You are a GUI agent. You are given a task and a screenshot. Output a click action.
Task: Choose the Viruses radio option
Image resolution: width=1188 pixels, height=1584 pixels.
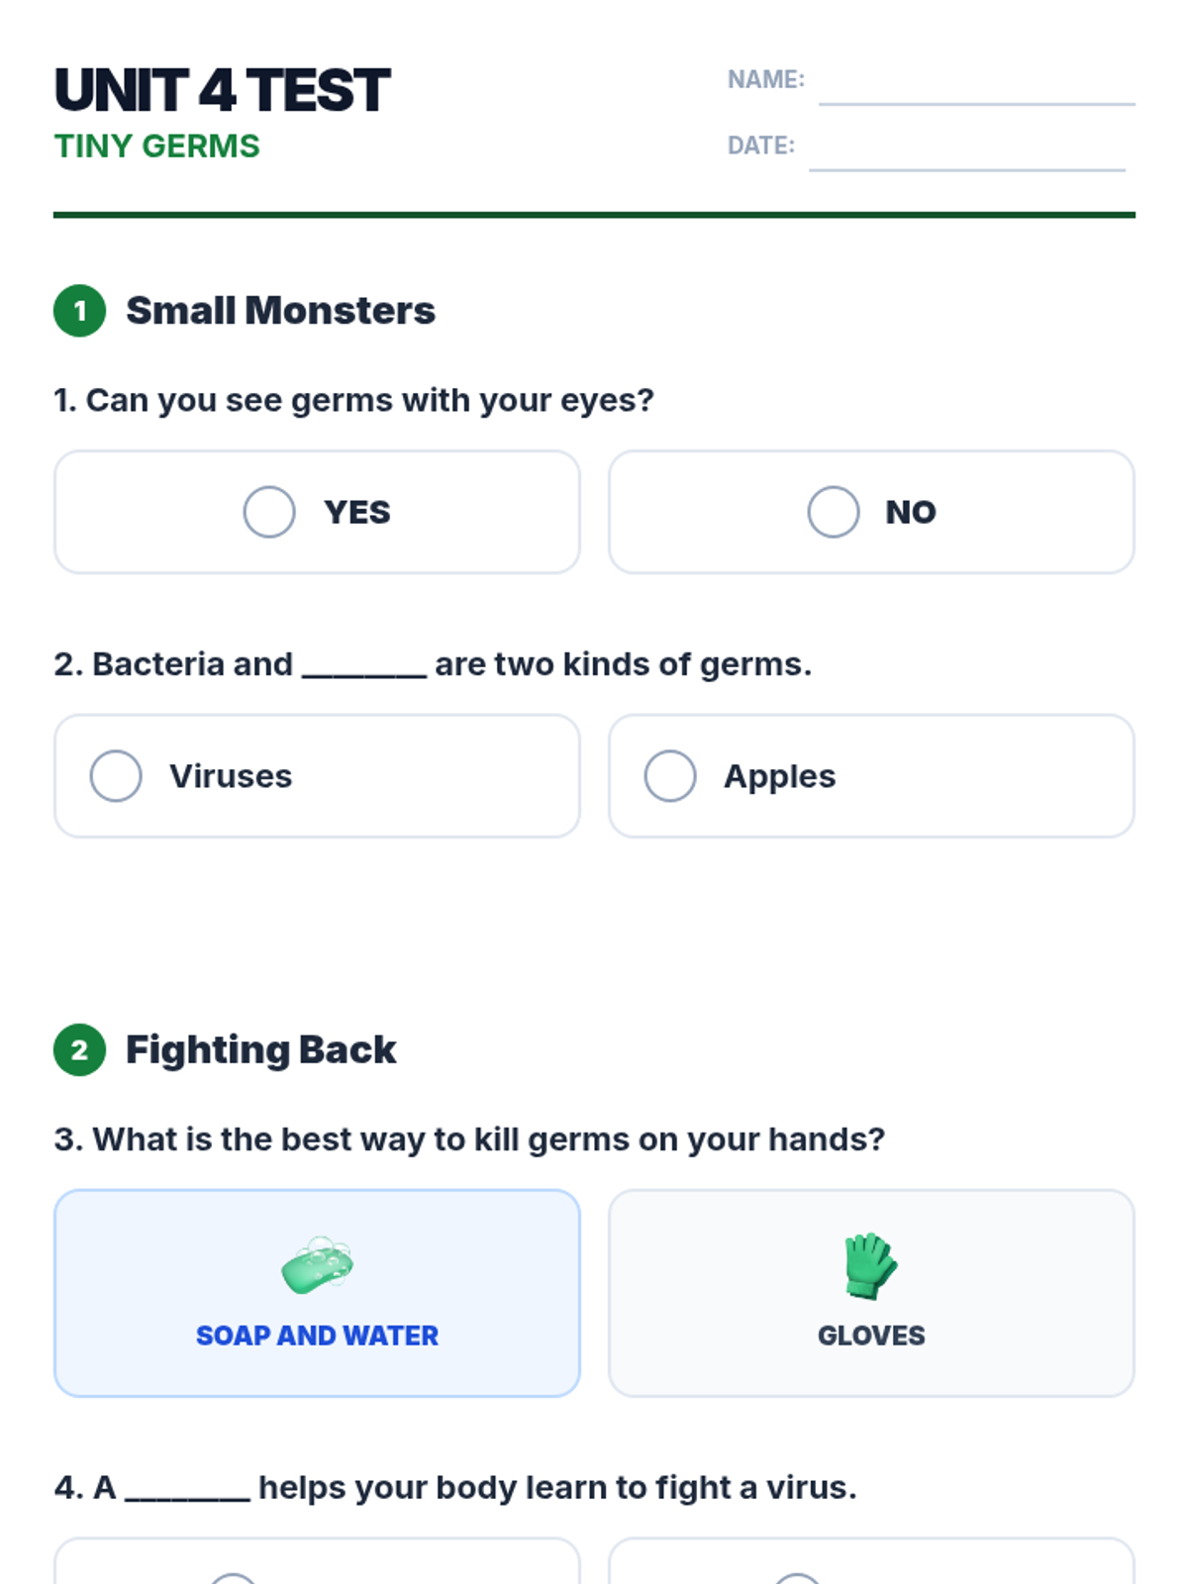pos(116,776)
